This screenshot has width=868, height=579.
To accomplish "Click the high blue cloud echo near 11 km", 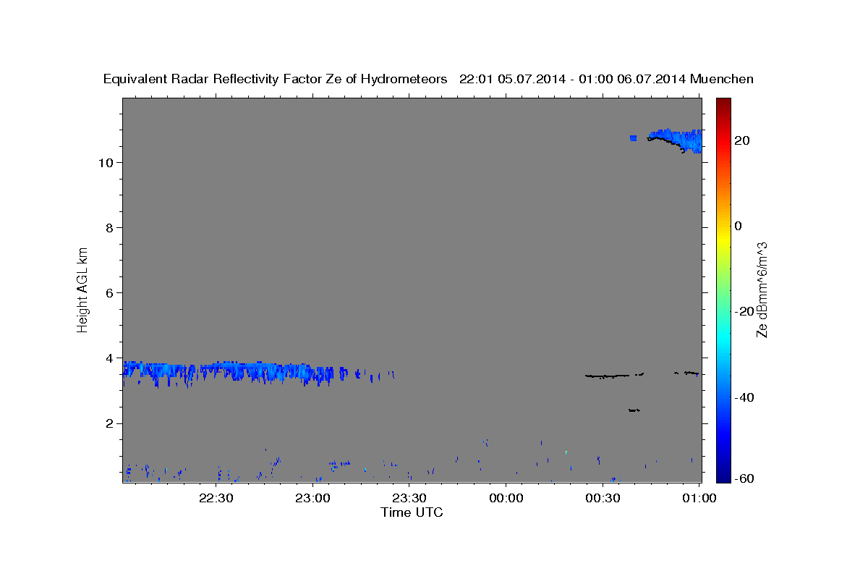I will pos(675,140).
